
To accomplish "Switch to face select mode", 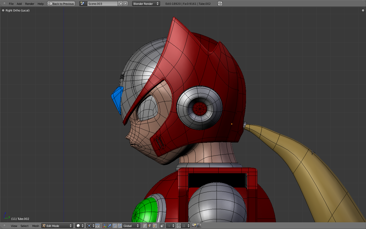I will 155,226.
